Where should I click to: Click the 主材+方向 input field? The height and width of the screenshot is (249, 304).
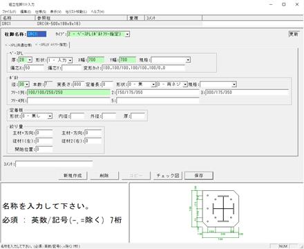click(44, 133)
